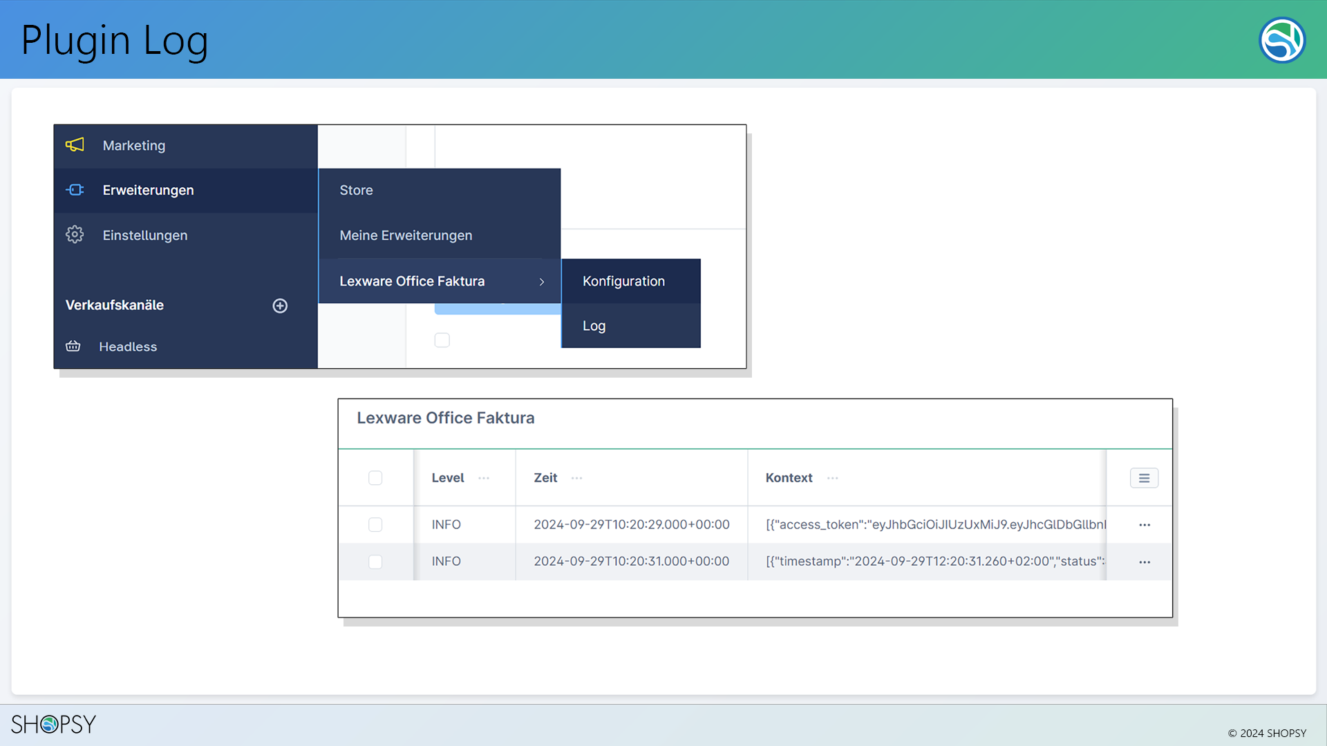Click the Plugin Log slide title

click(115, 40)
